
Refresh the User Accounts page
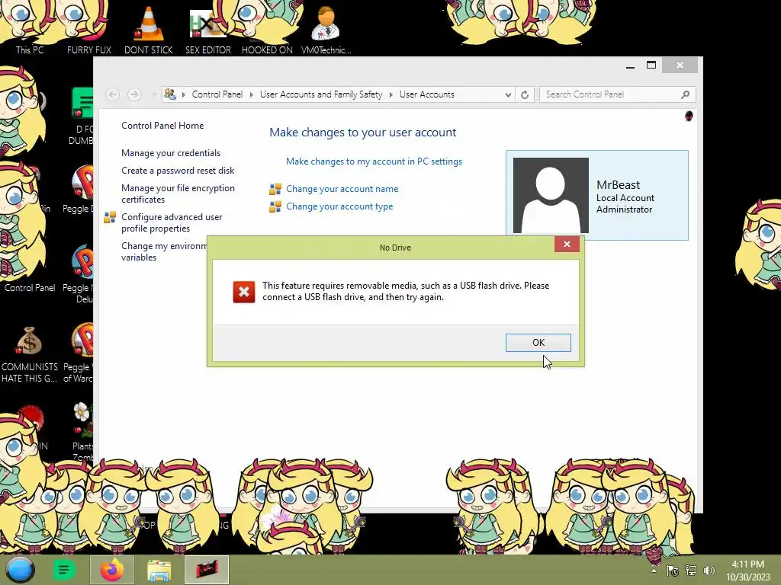point(525,94)
